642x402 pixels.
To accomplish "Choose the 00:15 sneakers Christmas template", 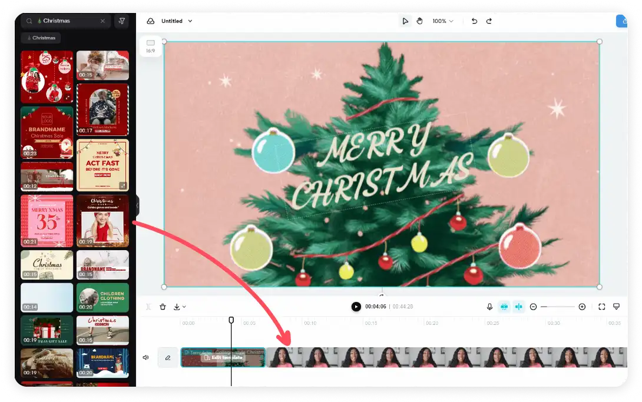I will [102, 330].
